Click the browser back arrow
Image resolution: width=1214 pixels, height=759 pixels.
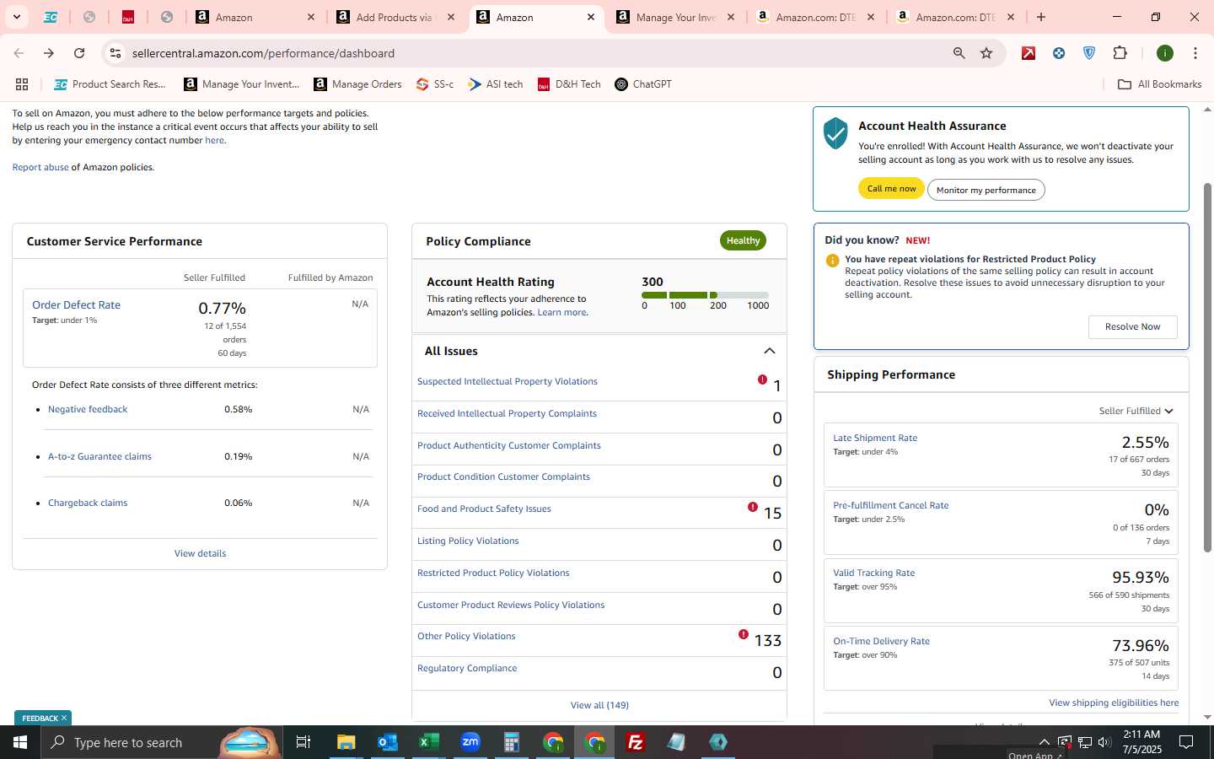click(x=19, y=53)
